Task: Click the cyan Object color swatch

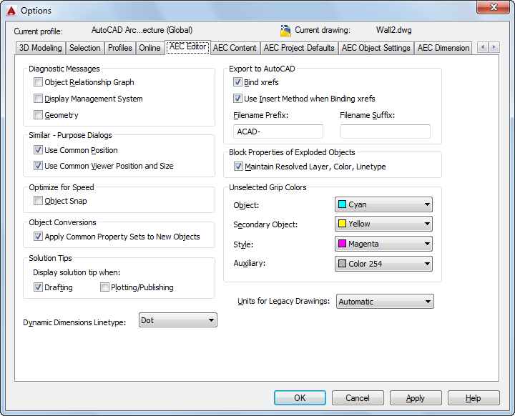Action: (x=342, y=204)
